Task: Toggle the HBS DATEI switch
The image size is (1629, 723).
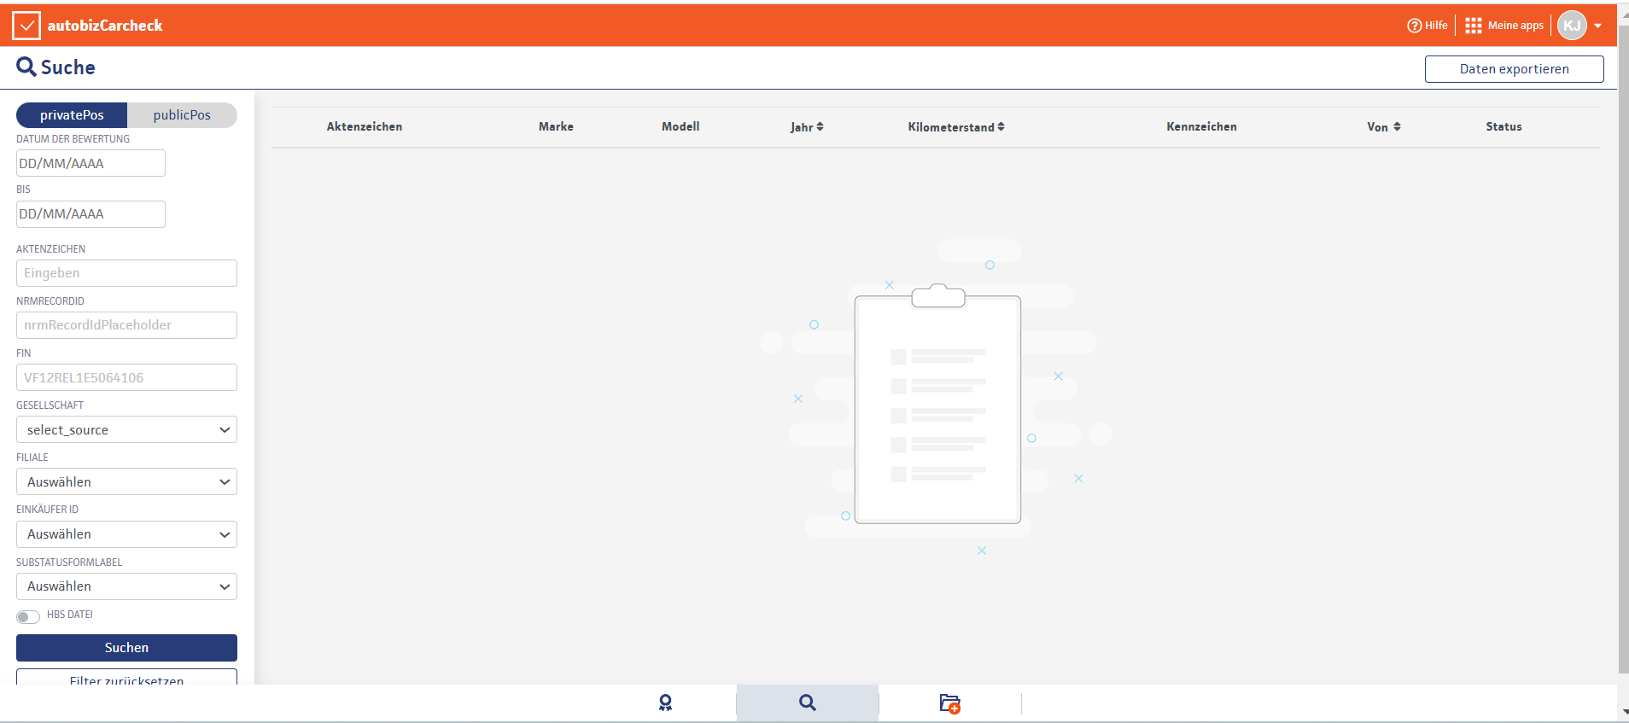Action: (28, 616)
